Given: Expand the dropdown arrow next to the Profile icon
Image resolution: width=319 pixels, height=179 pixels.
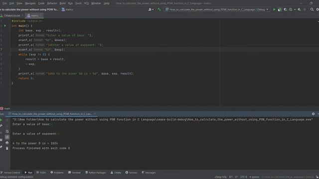Looking at the screenshot, I should tap(295, 9).
